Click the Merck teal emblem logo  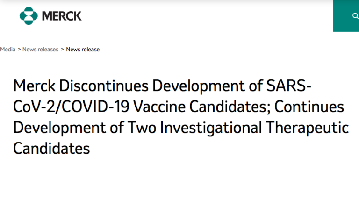[x=29, y=16]
